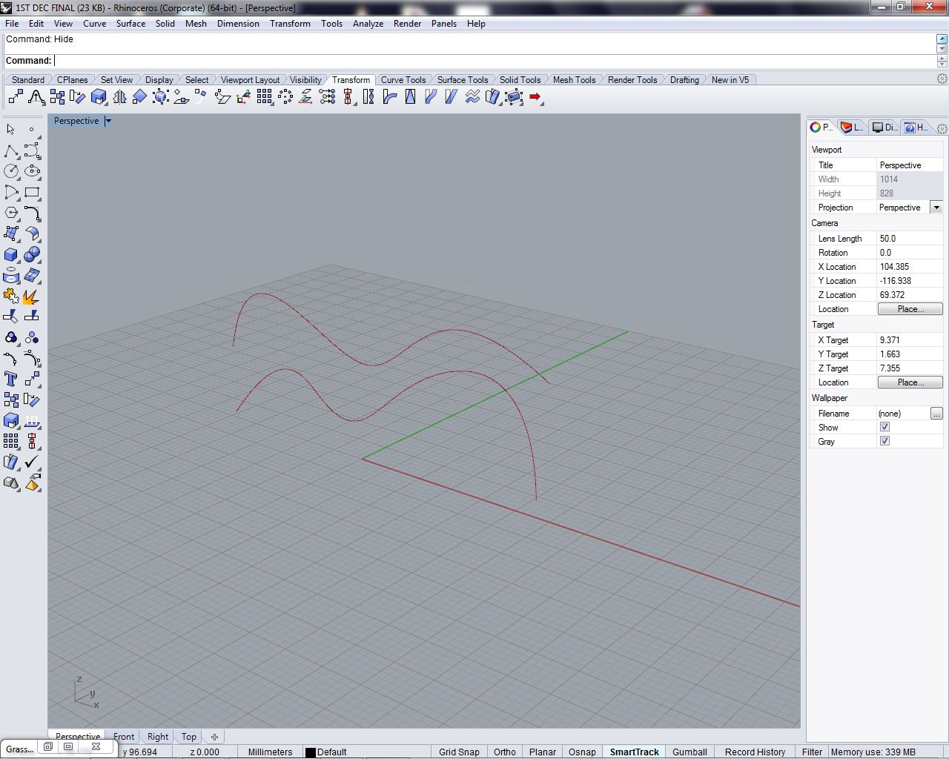Toggle Osnap in the status bar
Viewport: 949px width, 759px height.
tap(582, 752)
